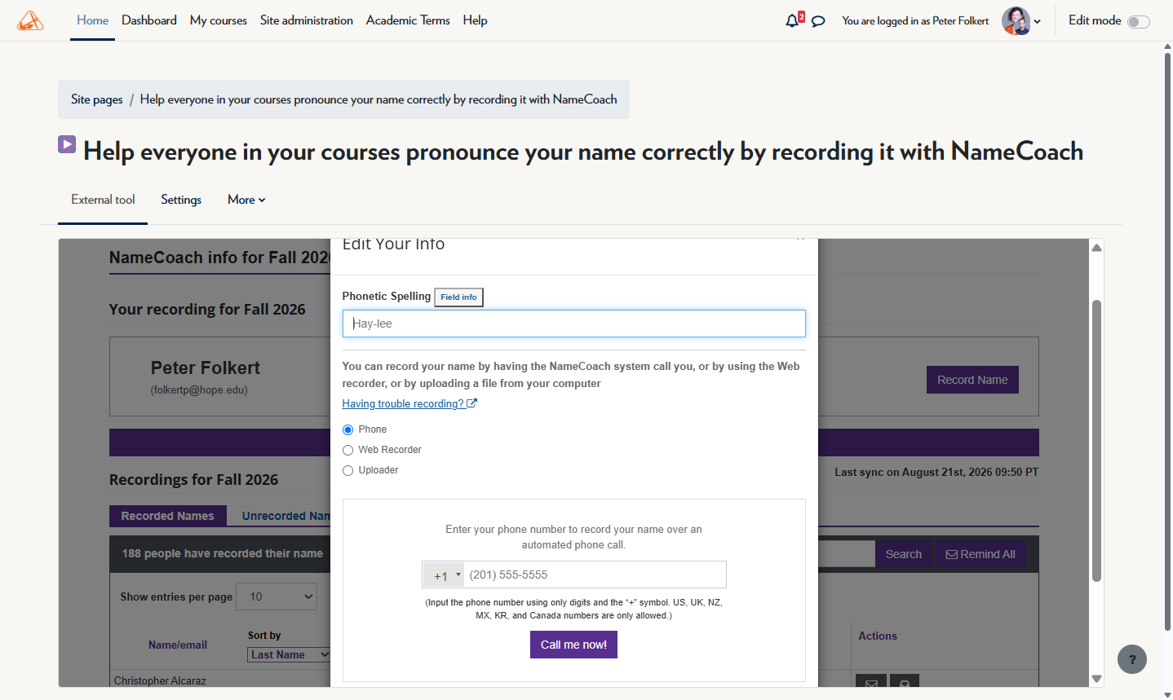This screenshot has width=1173, height=700.
Task: Click the Actions column header
Action: tap(878, 636)
